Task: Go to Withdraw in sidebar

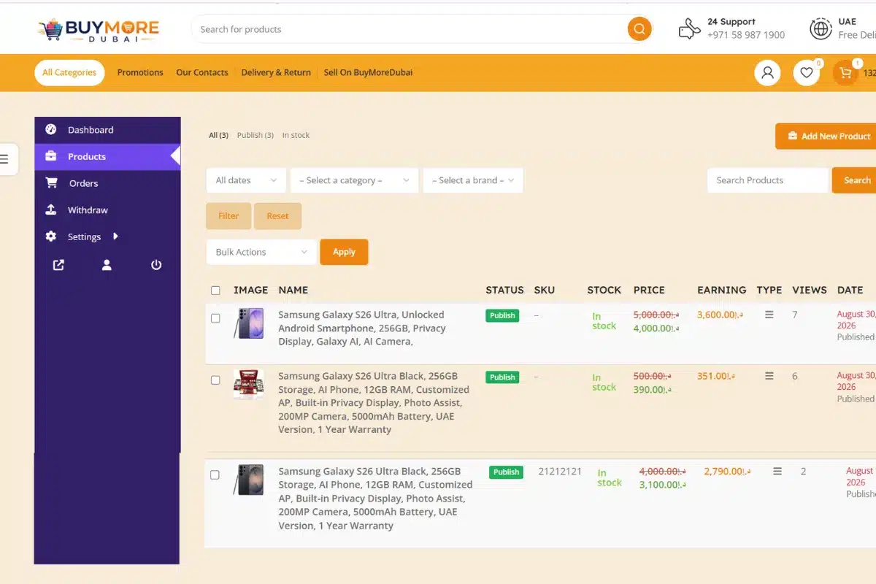Action: click(x=107, y=210)
